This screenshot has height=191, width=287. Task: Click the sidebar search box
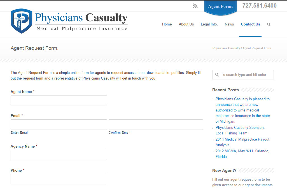(x=243, y=75)
